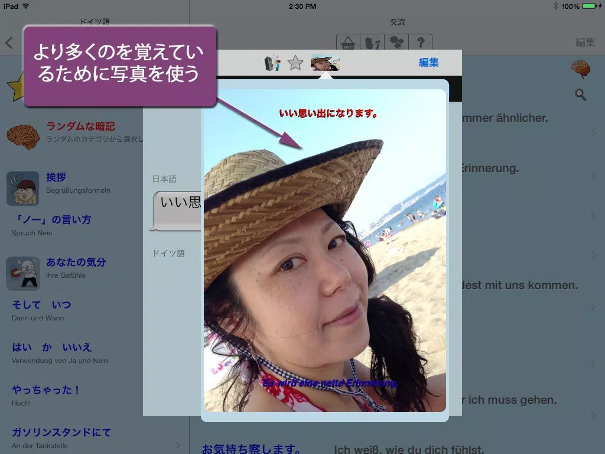
Task: Tap the battery indicator in the status bar
Action: [589, 6]
